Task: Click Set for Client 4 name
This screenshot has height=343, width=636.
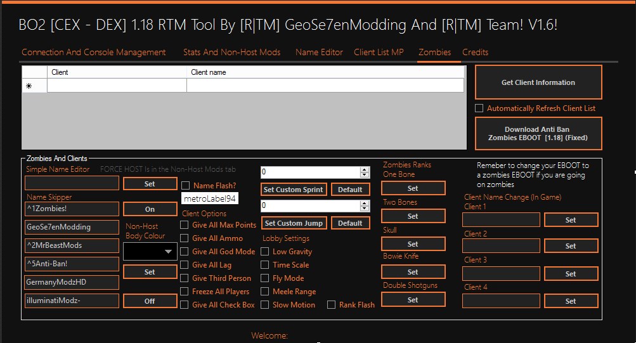Action: [x=571, y=301]
